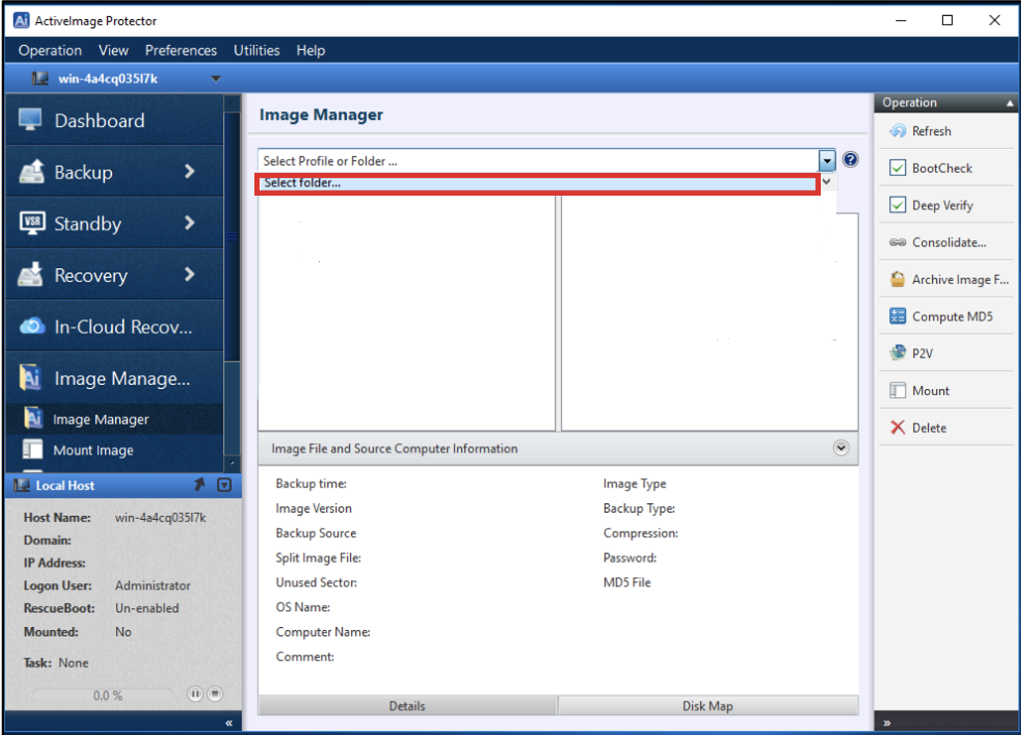This screenshot has height=735, width=1021.
Task: Open In-Cloud Recovery section
Action: (x=114, y=326)
